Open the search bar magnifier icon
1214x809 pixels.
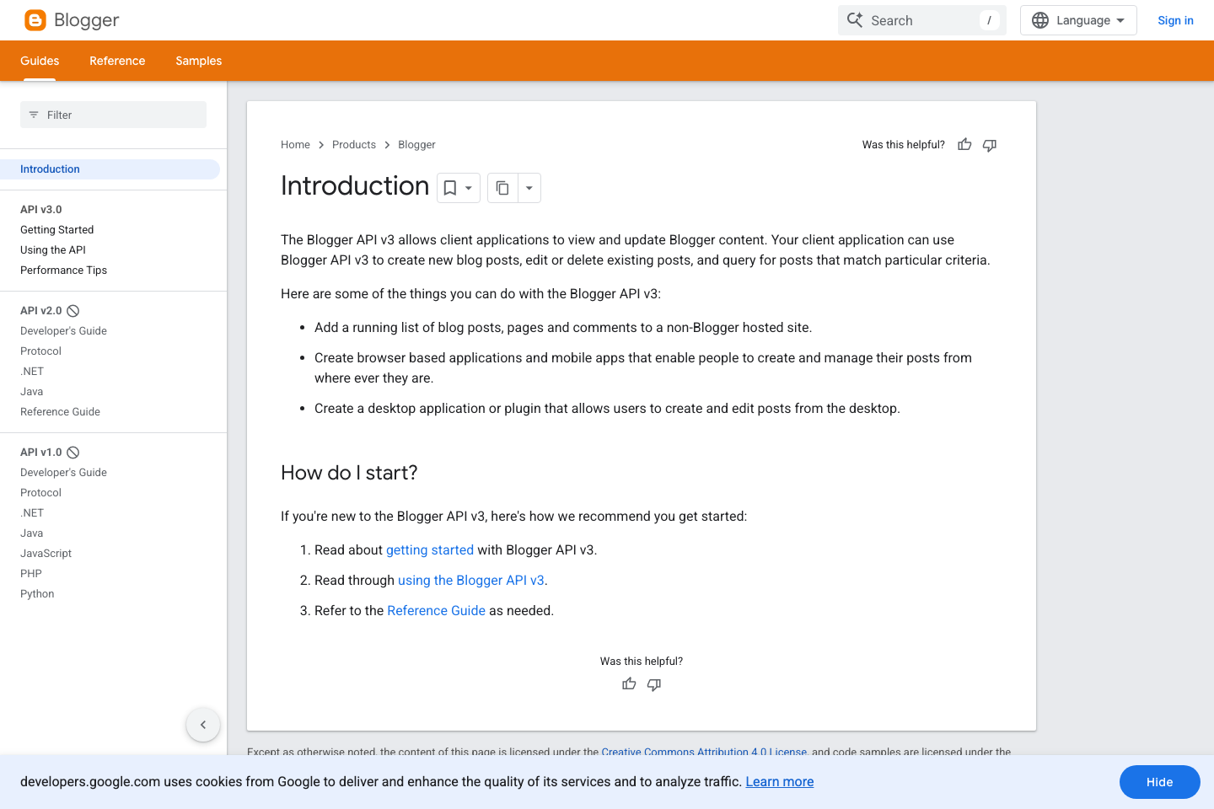(x=854, y=19)
